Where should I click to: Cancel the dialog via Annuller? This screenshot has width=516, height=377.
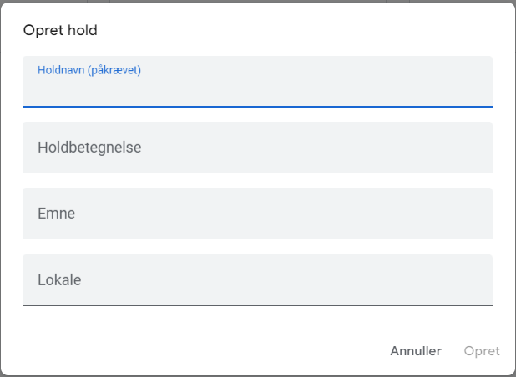416,351
